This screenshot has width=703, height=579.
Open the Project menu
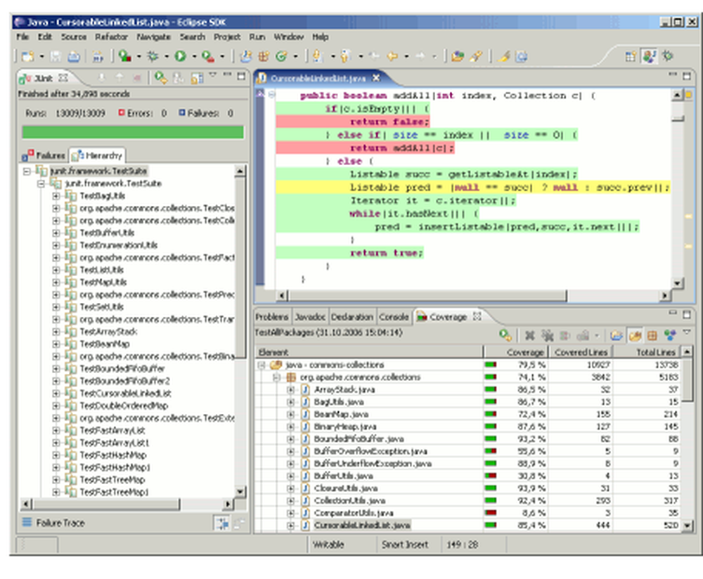click(227, 37)
